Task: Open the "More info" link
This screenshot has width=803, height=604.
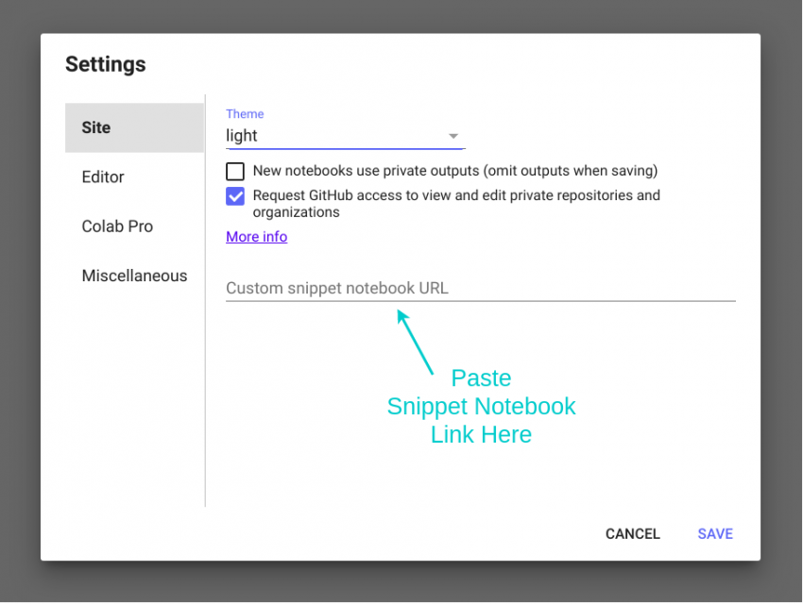Action: [256, 236]
